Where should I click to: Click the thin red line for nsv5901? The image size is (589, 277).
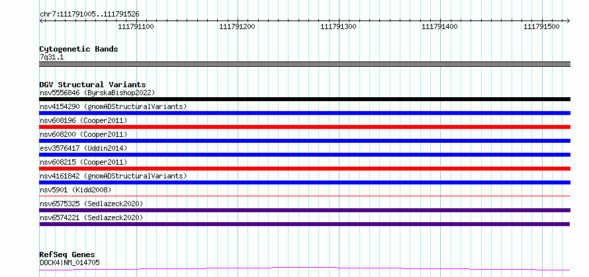(x=305, y=196)
